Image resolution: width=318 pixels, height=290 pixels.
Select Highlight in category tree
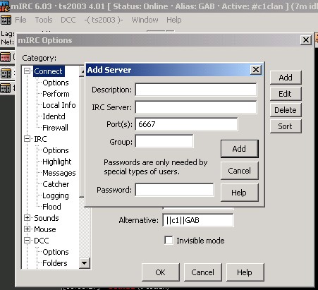click(x=57, y=162)
